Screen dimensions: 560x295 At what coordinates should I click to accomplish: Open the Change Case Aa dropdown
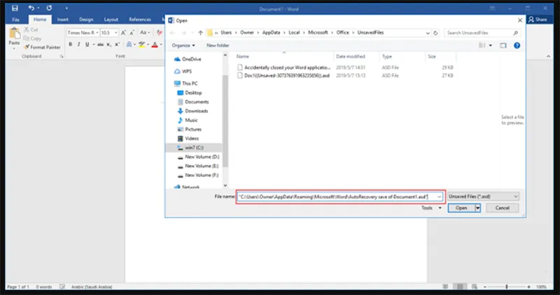(144, 32)
